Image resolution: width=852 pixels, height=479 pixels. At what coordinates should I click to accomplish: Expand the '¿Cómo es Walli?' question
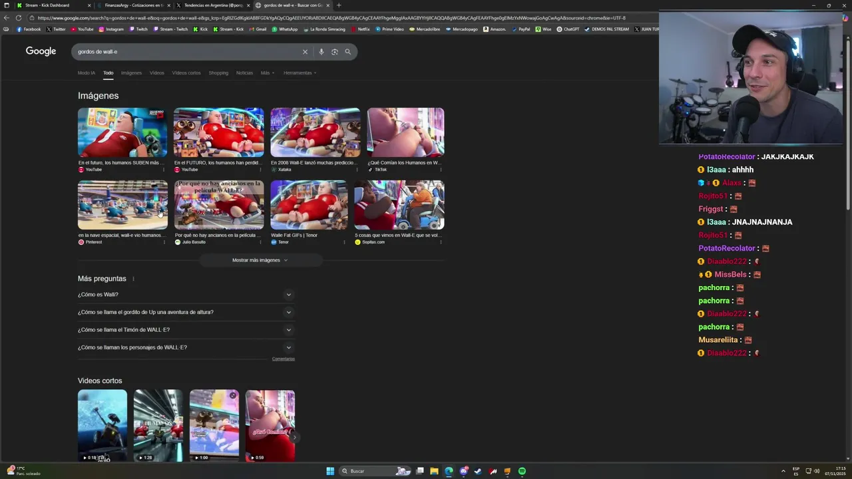point(186,295)
